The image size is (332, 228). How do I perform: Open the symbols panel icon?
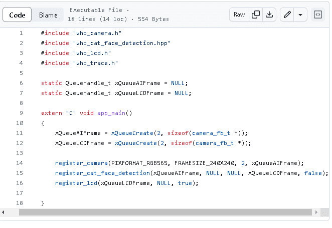pos(318,14)
